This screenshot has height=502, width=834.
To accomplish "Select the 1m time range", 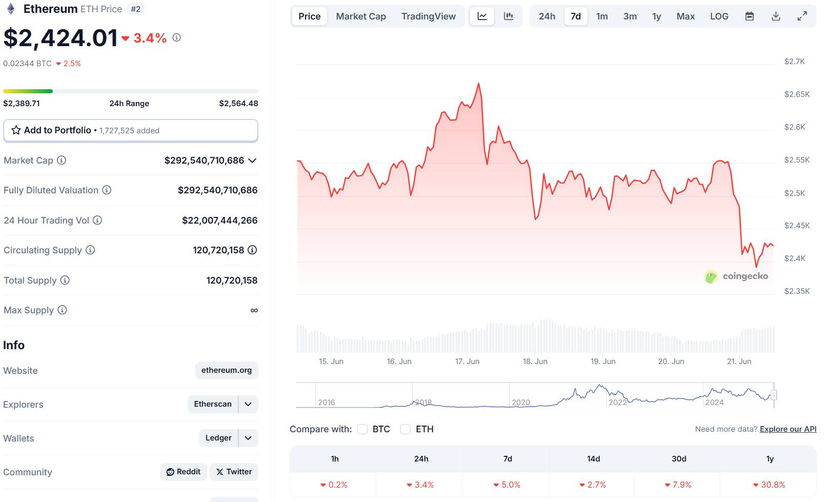I will (602, 16).
